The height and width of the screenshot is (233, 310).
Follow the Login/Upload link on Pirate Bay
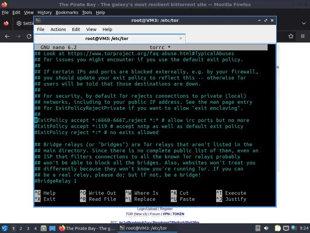pos(147,209)
